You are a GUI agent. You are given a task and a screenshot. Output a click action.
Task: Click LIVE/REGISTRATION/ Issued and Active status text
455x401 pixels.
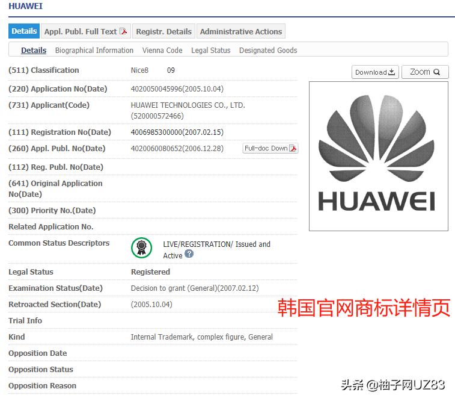[216, 250]
